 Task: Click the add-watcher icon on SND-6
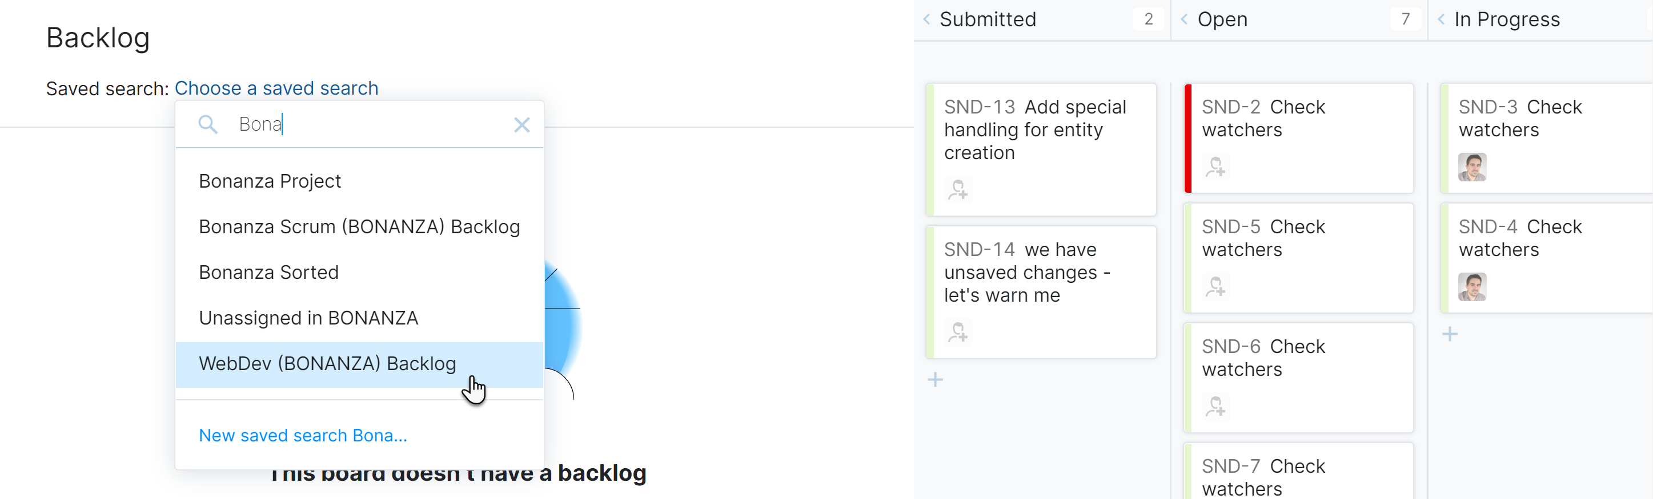pos(1217,405)
